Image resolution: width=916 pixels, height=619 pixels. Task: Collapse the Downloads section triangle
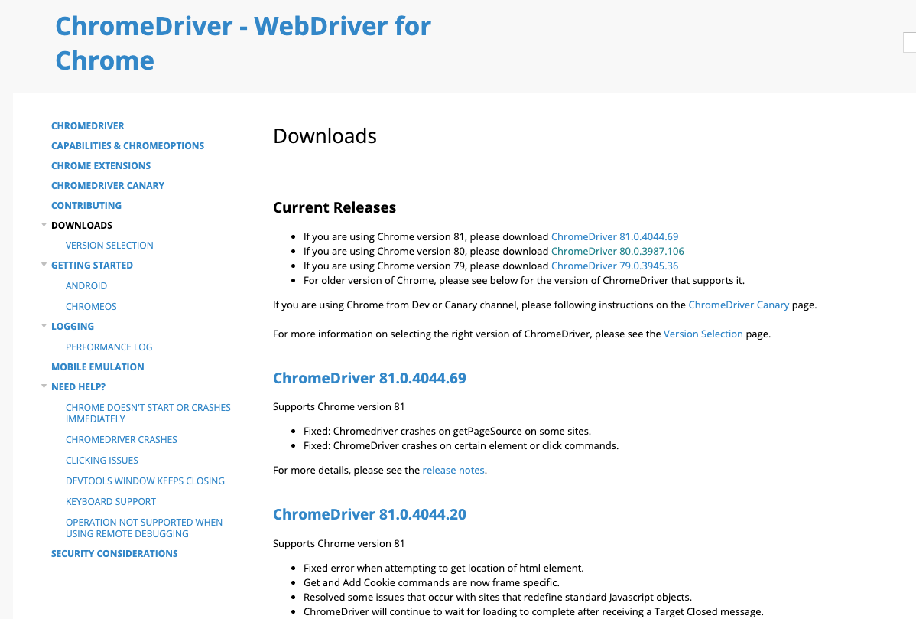pos(44,225)
